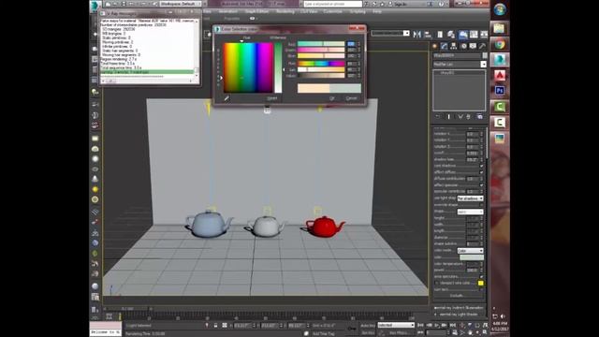
Task: Open the file explorer taskbar icon
Action: coord(500,29)
